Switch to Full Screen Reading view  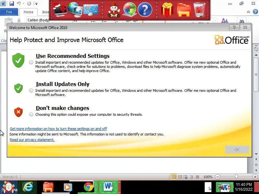pyautogui.click(x=180, y=177)
